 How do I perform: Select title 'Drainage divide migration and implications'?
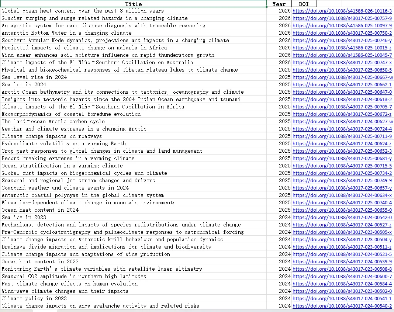(x=107, y=247)
